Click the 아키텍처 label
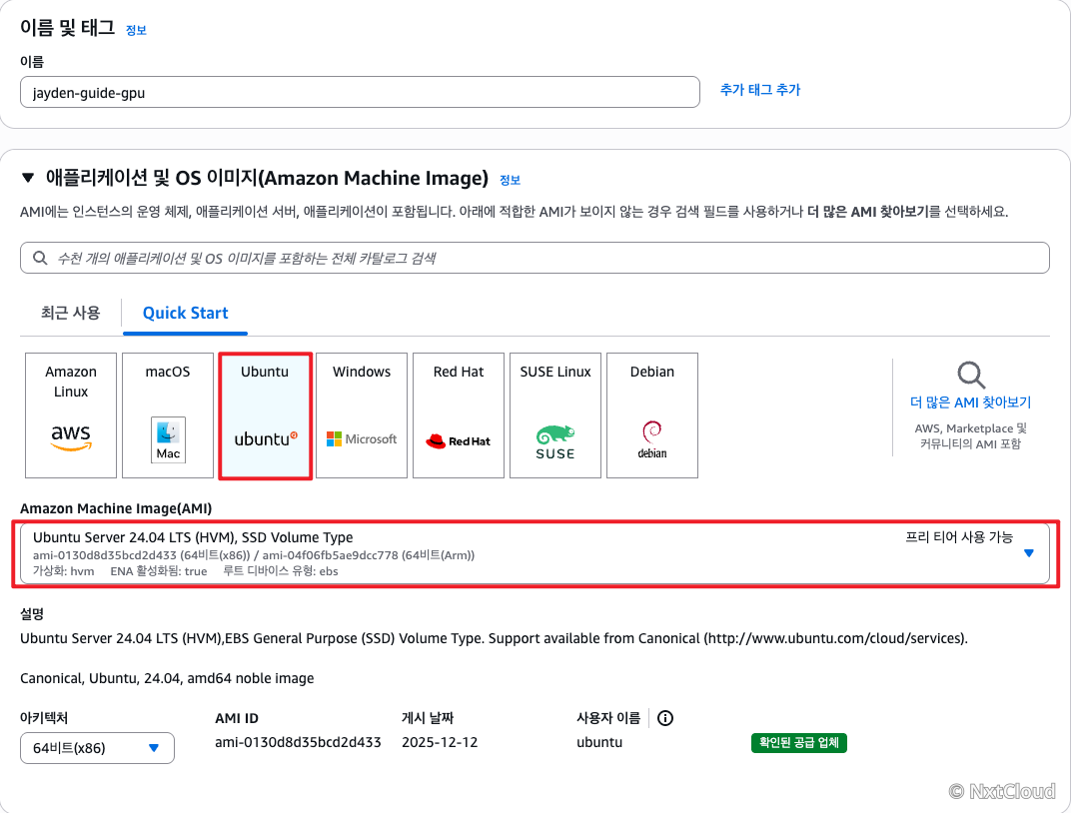The width and height of the screenshot is (1071, 813). [44, 718]
